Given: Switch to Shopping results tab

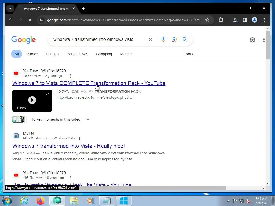Looking at the screenshot, I should pyautogui.click(x=104, y=54).
